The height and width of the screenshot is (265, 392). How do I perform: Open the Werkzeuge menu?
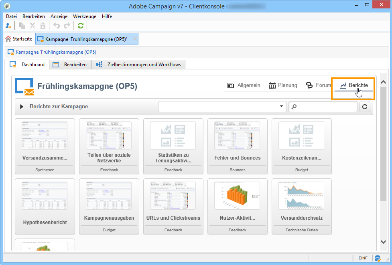[85, 16]
